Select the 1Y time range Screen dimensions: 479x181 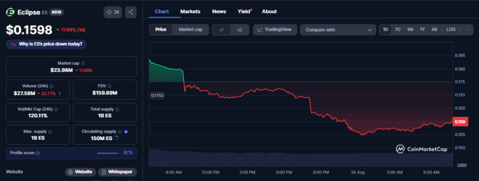click(x=422, y=30)
